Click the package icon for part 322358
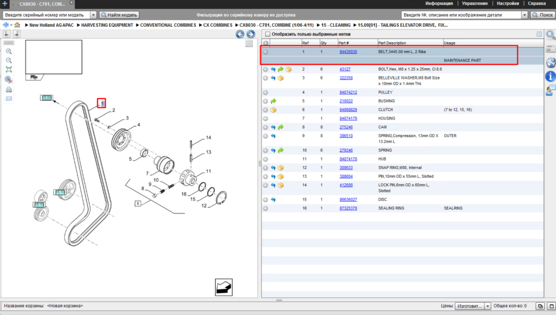The image size is (556, 315). coord(281,78)
